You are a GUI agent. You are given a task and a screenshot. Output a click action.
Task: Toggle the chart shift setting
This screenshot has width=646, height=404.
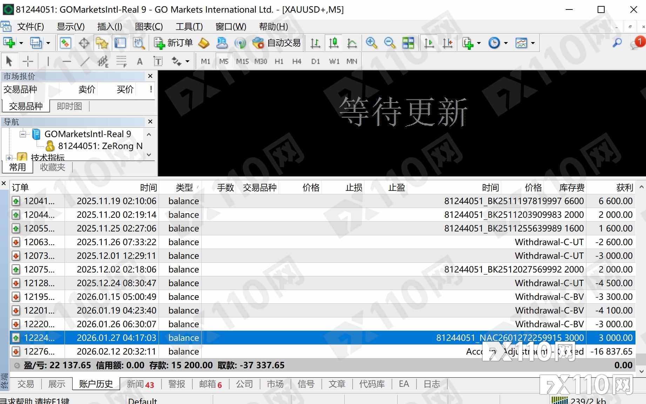(x=448, y=43)
